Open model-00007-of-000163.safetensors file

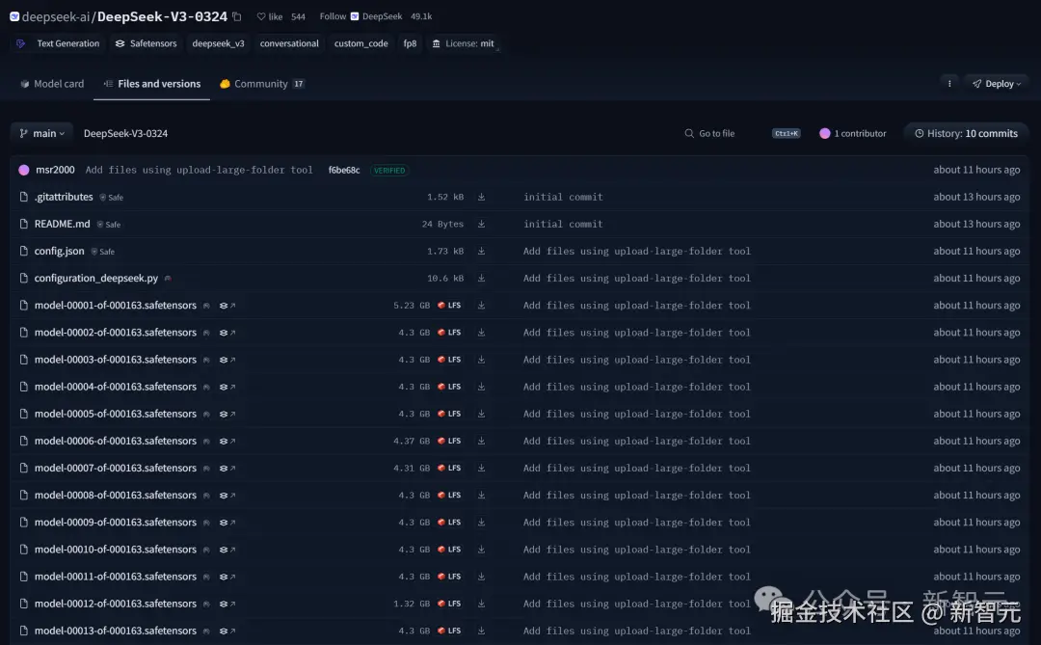click(116, 469)
